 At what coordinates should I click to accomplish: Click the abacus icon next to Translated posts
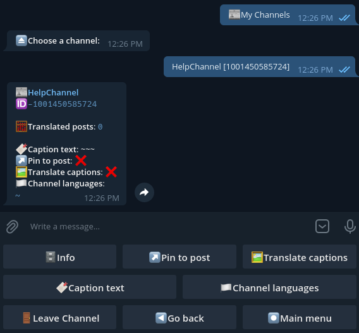21,126
